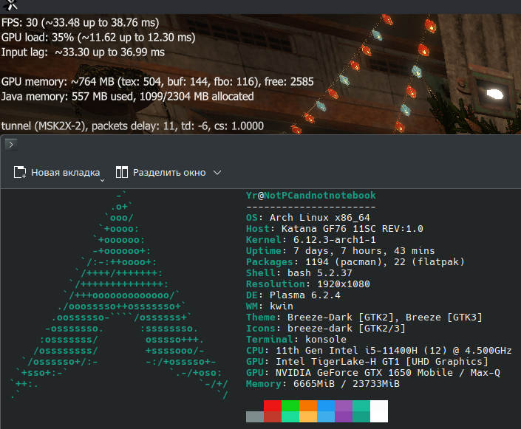Screen dimensions: 521x429
Task: Click the tunnel (MSK2X-2) packets delay line
Action: [132, 126]
